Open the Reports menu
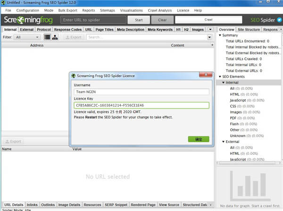This screenshot has width=283, height=211. coord(89,10)
